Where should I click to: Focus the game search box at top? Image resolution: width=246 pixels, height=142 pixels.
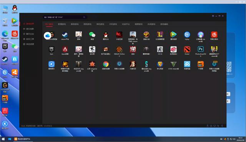click(x=65, y=17)
